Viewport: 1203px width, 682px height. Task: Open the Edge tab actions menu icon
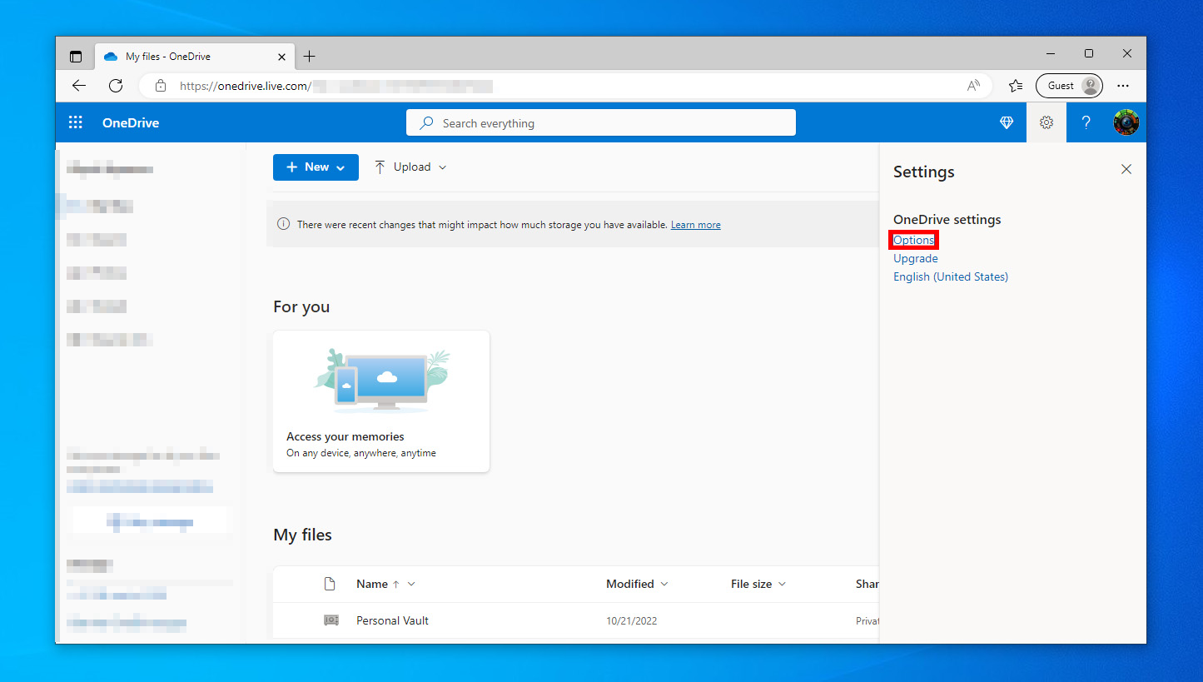76,57
